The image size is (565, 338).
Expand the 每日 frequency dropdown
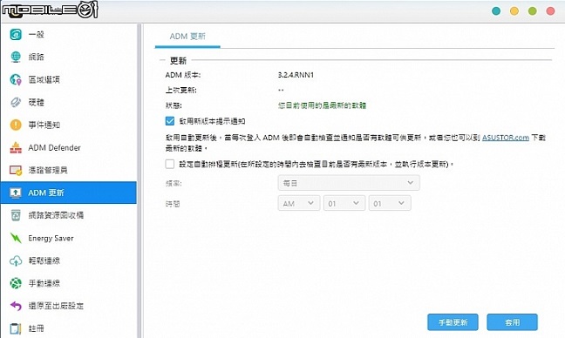coord(349,183)
